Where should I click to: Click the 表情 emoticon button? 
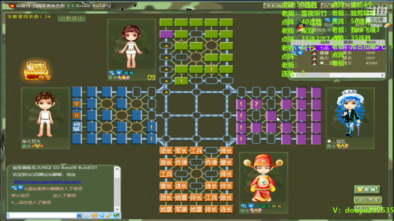point(367,190)
